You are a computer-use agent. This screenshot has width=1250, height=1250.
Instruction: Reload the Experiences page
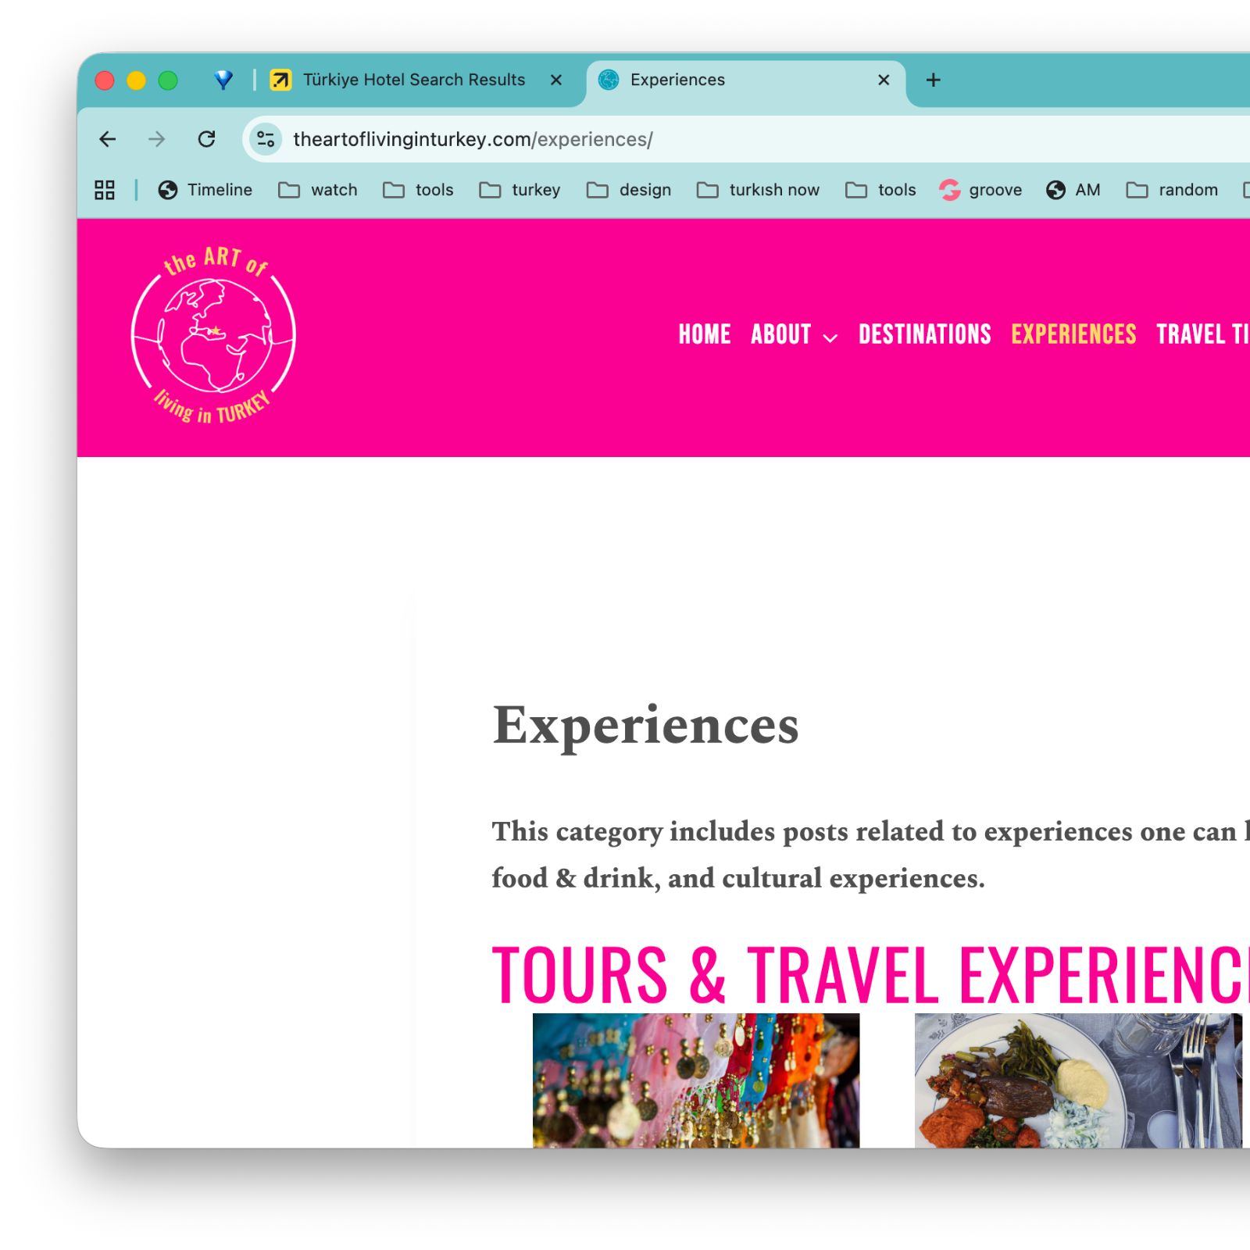206,139
